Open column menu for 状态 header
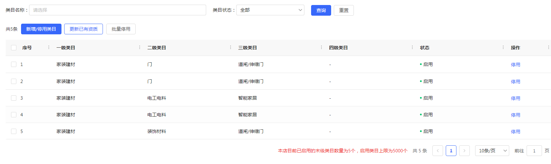 [503, 47]
